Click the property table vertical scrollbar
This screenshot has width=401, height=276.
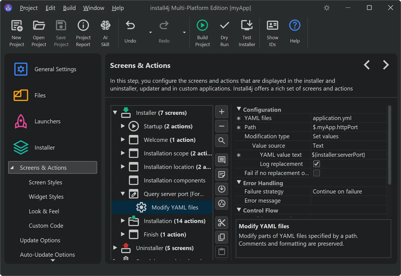tap(390, 145)
